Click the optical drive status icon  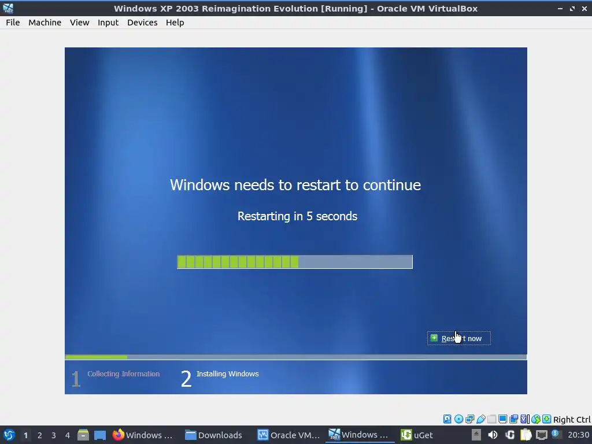[458, 419]
